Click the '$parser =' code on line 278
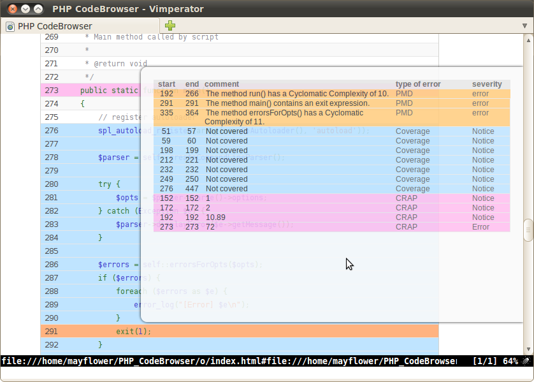Viewport: 534px width, 382px height. (x=119, y=158)
